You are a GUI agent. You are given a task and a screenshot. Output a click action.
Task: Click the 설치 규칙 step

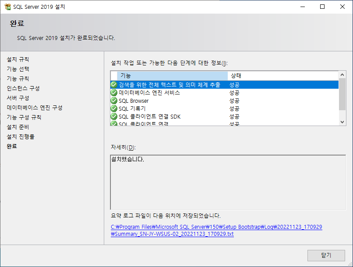[18, 59]
